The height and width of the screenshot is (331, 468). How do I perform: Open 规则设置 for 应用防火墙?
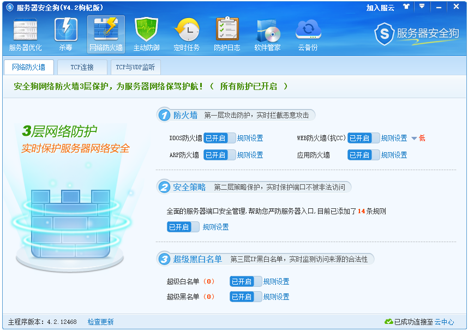[x=394, y=155]
